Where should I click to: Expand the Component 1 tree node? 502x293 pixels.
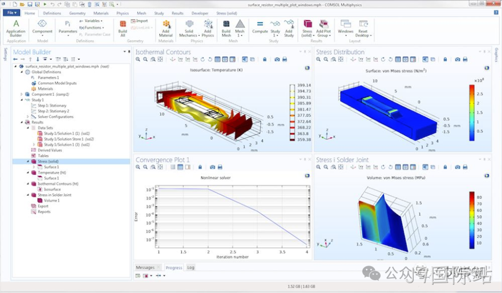pos(21,95)
